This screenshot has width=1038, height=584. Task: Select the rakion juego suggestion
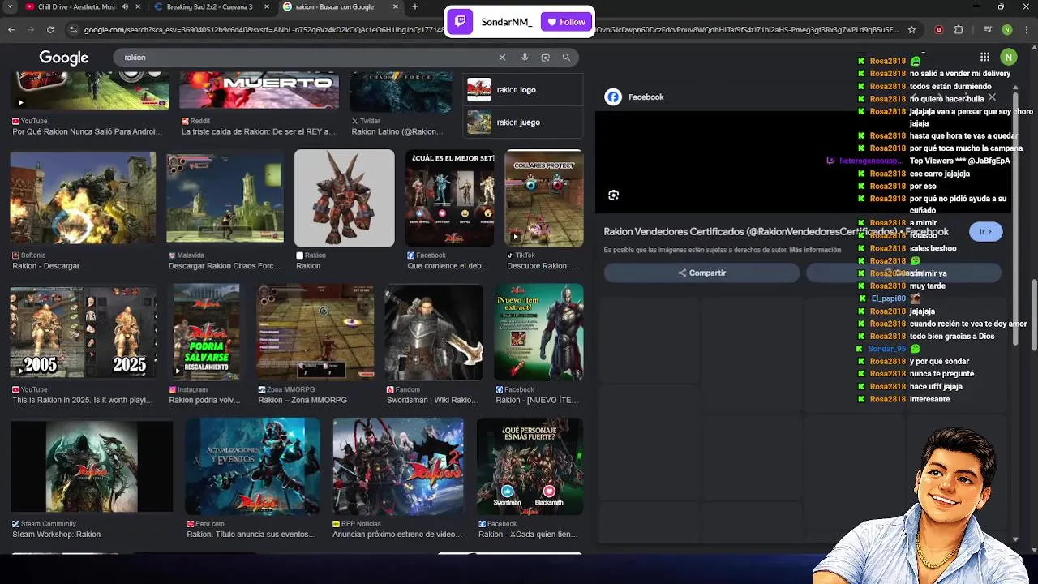[x=524, y=122]
